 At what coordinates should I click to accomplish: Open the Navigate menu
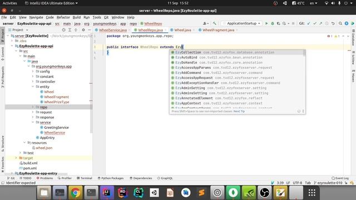(x=36, y=17)
